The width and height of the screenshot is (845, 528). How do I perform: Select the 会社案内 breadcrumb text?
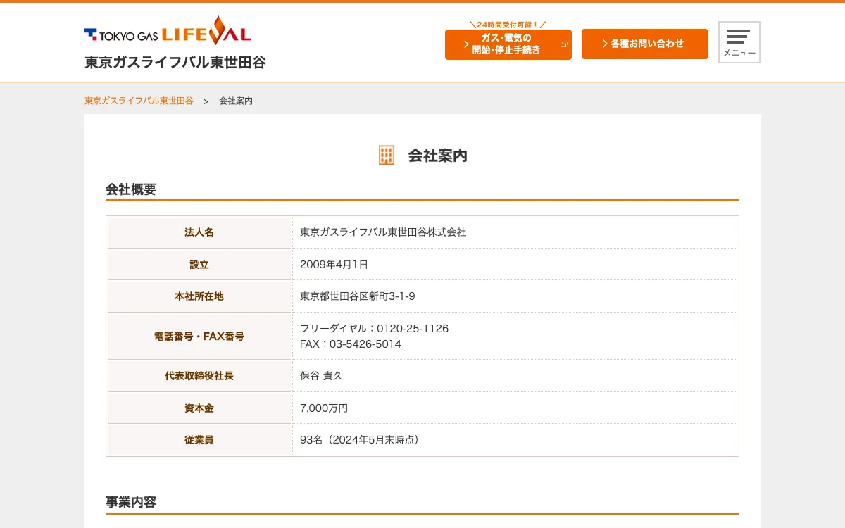[236, 101]
